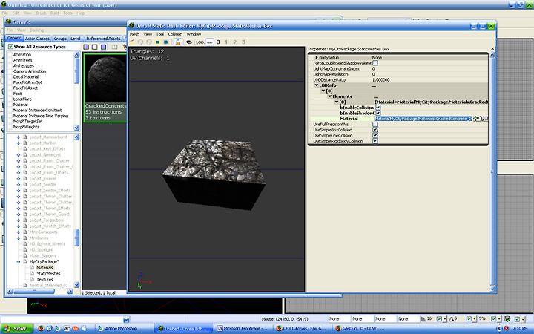Click the blue collision shape toolbar icon
Image resolution: width=534 pixels, height=334 pixels.
click(166, 42)
